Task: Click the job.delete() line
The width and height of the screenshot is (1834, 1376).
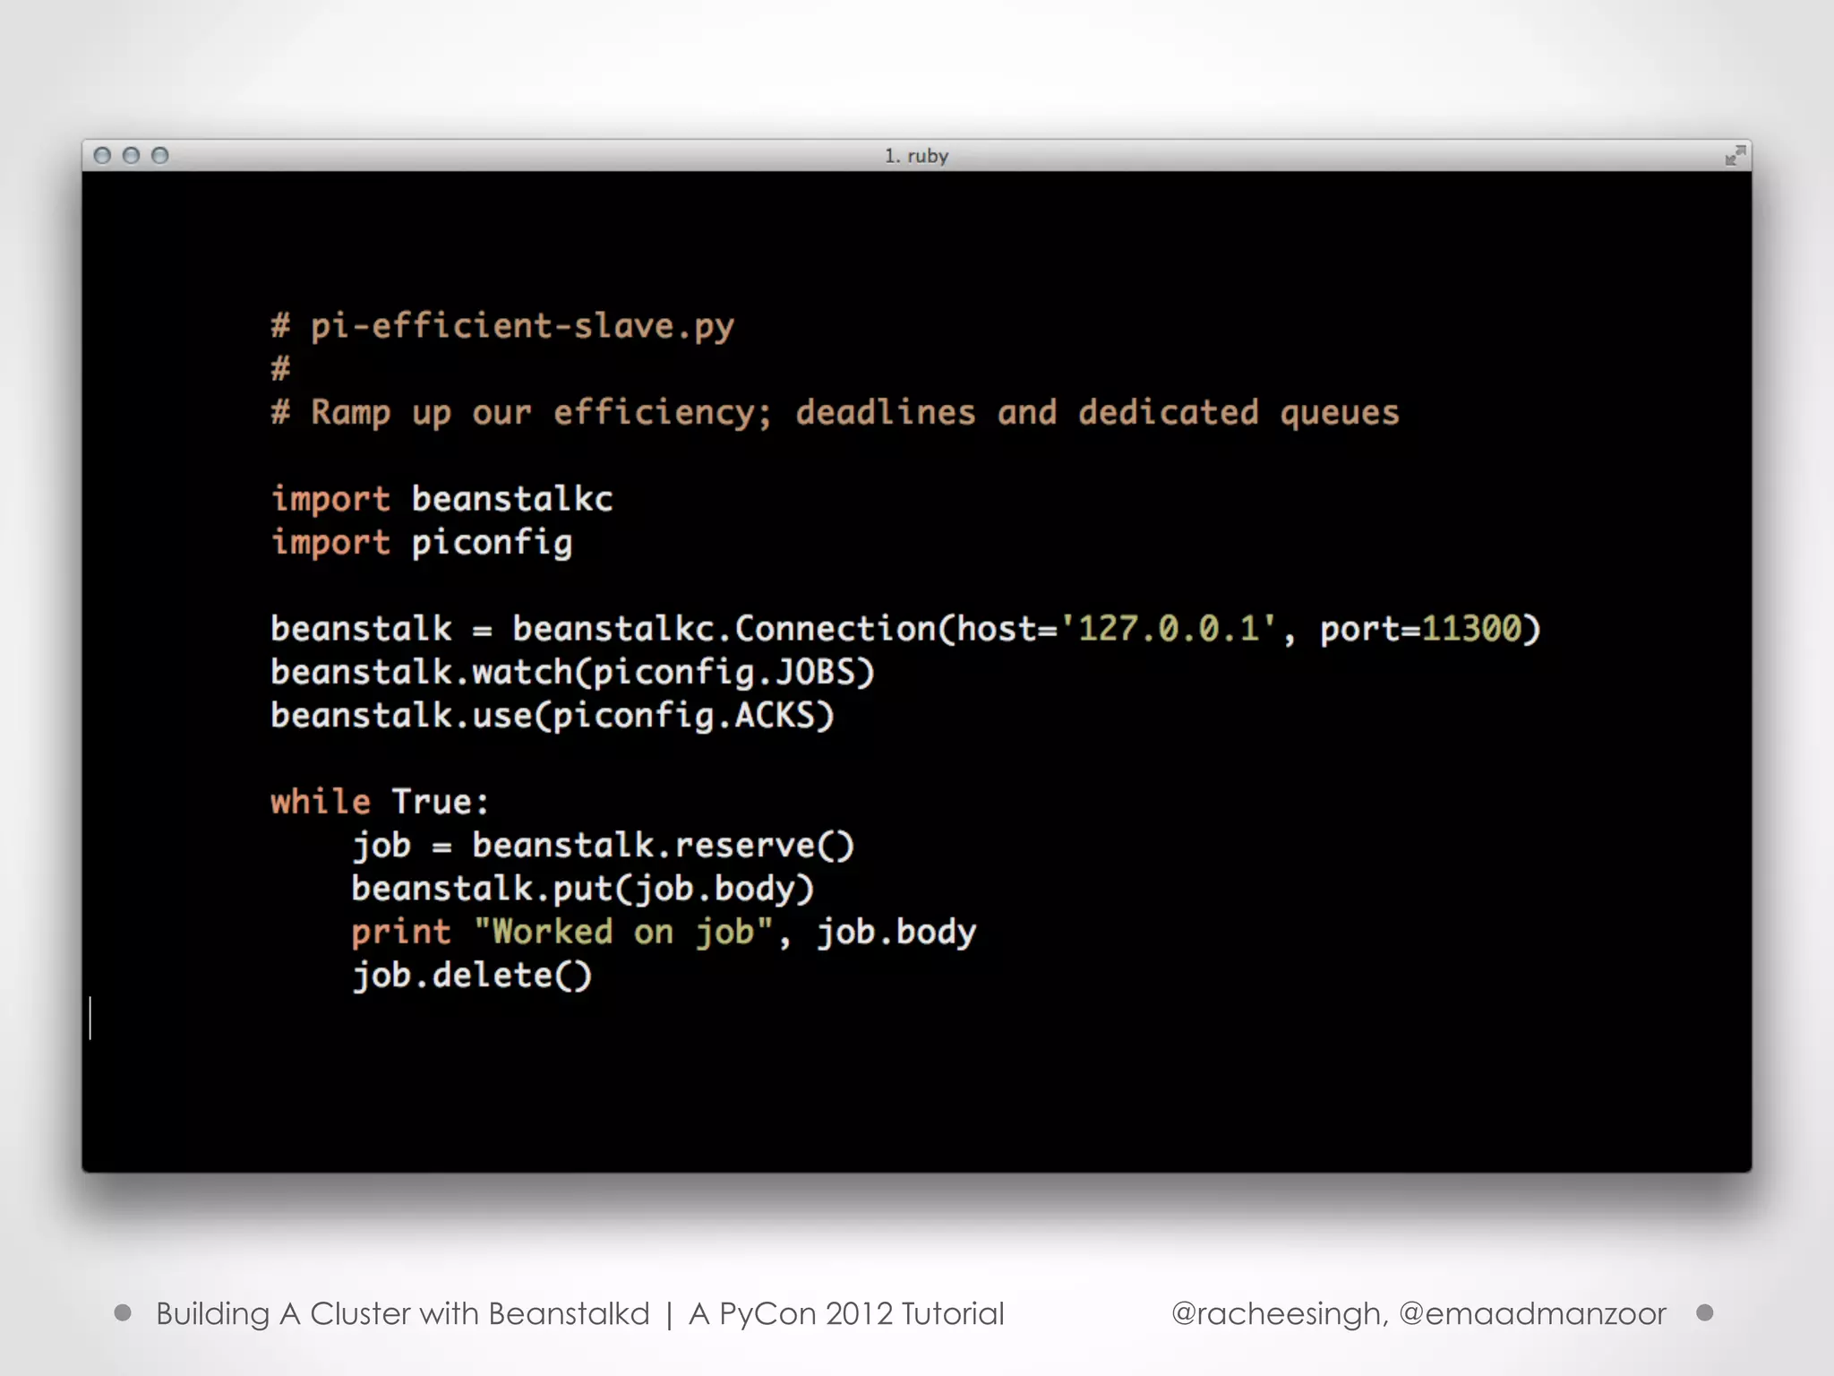Action: pyautogui.click(x=472, y=976)
